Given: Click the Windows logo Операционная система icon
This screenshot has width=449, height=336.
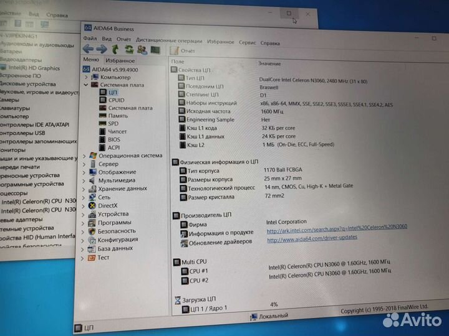Looking at the screenshot, I should click(x=93, y=156).
